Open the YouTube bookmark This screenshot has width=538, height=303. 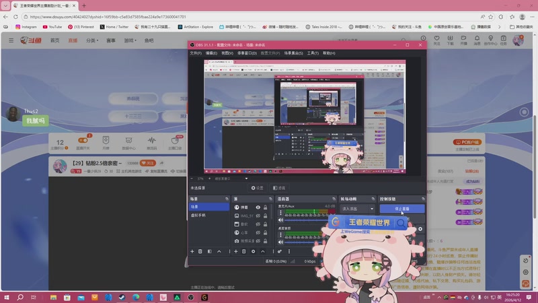[52, 27]
